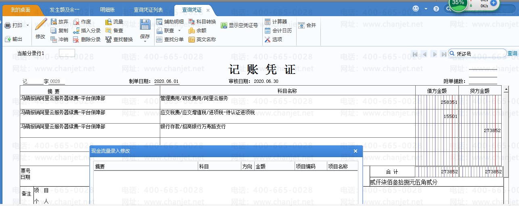Go to last voucher navigation button
Screen dimensions: 519x206
point(444,54)
